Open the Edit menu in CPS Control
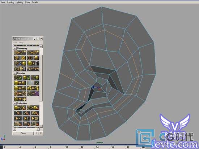This screenshot has width=199, height=149. tap(15, 42)
